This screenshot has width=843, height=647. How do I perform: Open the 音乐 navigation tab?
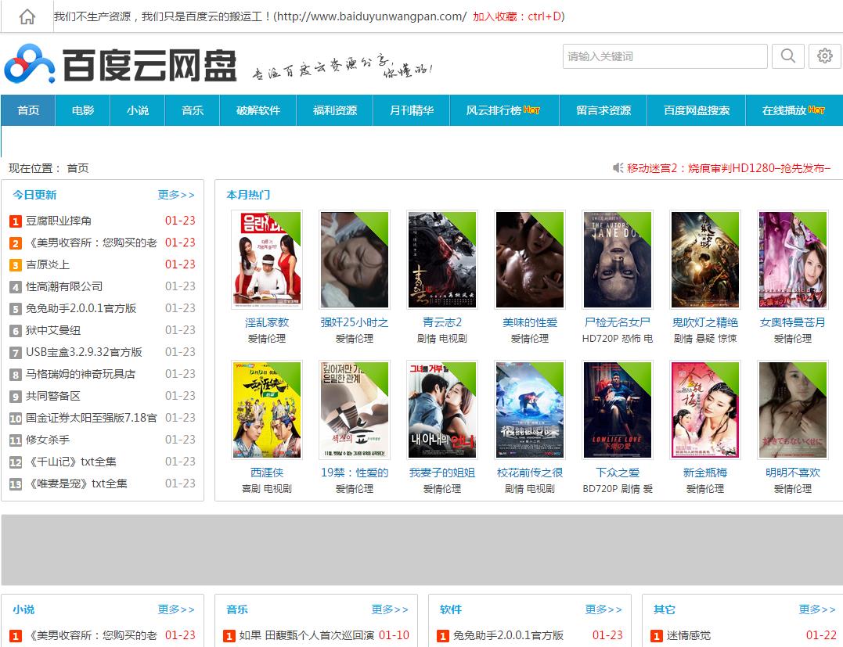(193, 110)
